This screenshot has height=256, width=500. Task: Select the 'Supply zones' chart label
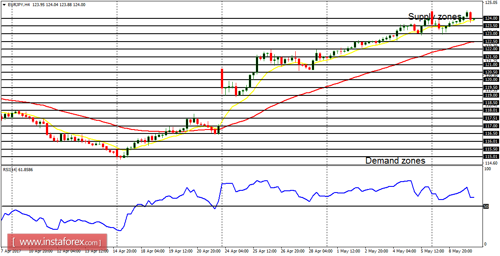(x=435, y=17)
